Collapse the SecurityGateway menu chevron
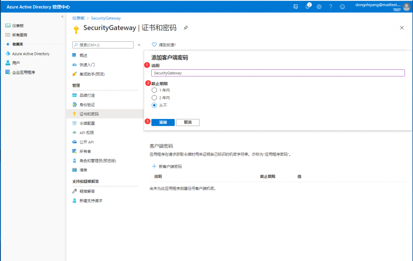This screenshot has height=261, width=413. [x=139, y=45]
